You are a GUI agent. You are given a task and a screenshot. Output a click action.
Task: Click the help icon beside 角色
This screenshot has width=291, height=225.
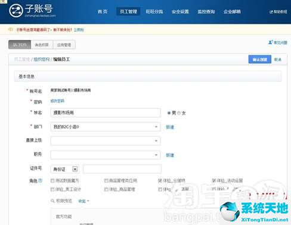point(41,180)
